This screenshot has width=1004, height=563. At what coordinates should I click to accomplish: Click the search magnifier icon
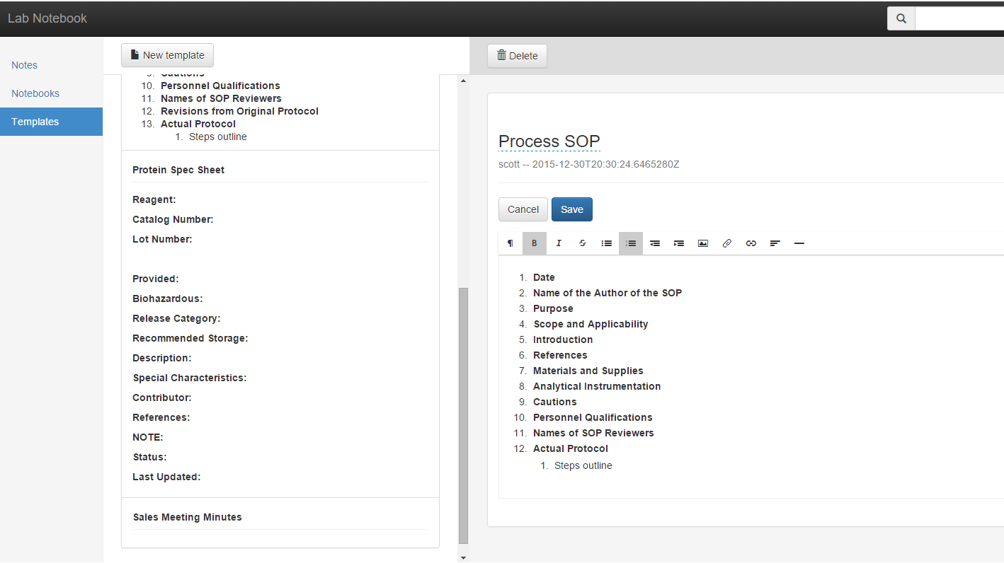click(x=901, y=18)
